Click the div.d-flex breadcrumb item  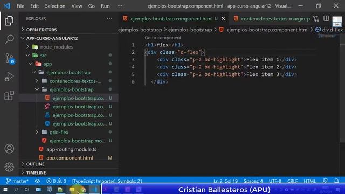point(329,30)
